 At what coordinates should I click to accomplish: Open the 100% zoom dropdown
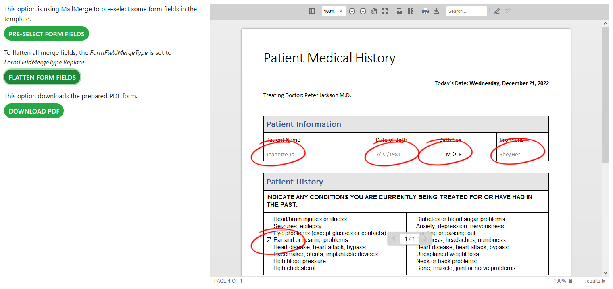334,11
